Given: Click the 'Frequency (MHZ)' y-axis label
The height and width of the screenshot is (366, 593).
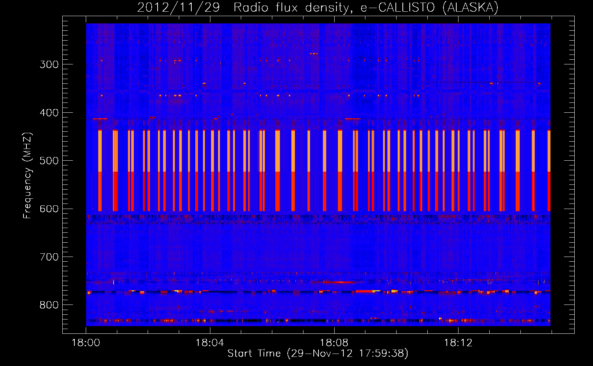Looking at the screenshot, I should [27, 175].
